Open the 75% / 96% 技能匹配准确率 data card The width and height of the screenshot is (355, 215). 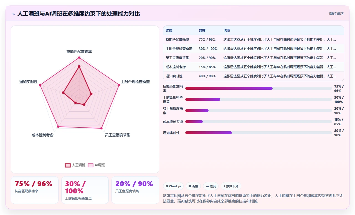pyautogui.click(x=35, y=190)
